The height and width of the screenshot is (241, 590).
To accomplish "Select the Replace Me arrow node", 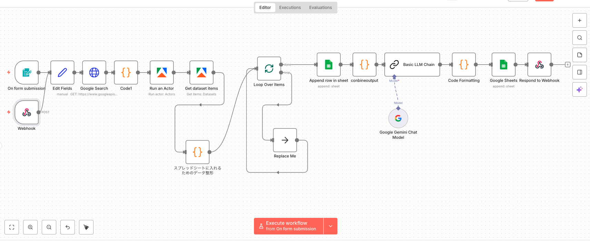I will pyautogui.click(x=285, y=140).
